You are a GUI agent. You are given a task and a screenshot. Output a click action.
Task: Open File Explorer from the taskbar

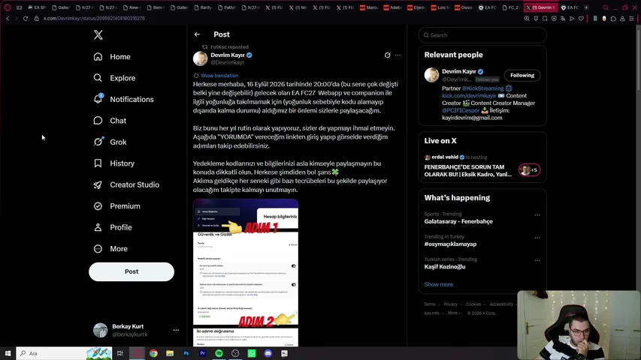(170, 353)
